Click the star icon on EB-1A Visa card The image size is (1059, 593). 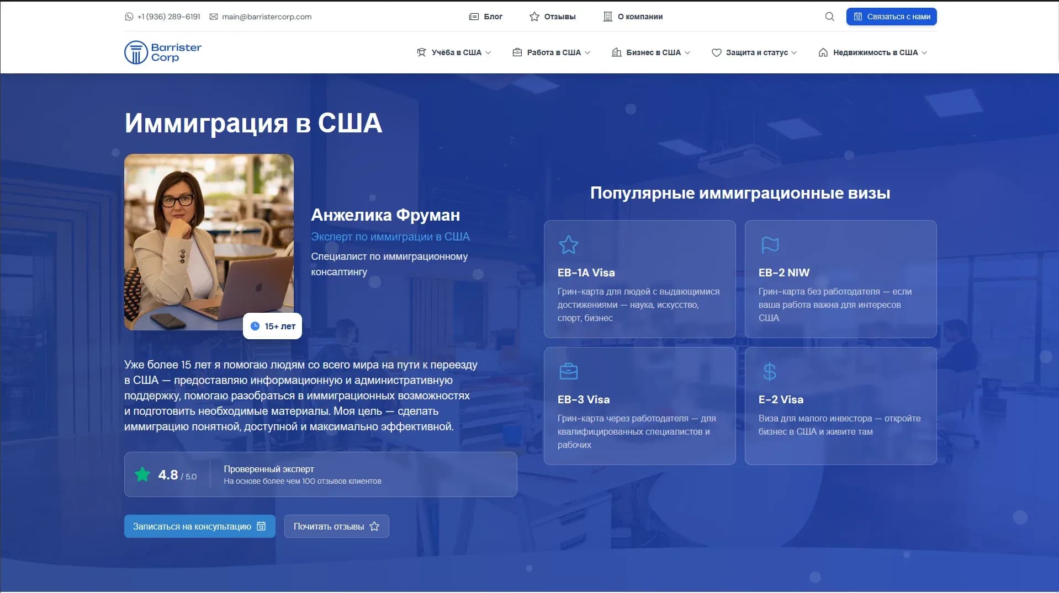568,244
